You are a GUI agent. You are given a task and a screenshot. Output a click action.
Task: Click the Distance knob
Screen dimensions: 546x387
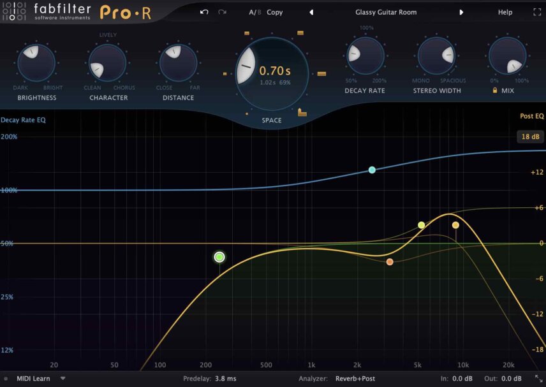point(179,62)
